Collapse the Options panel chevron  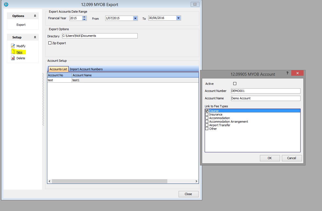[35, 16]
